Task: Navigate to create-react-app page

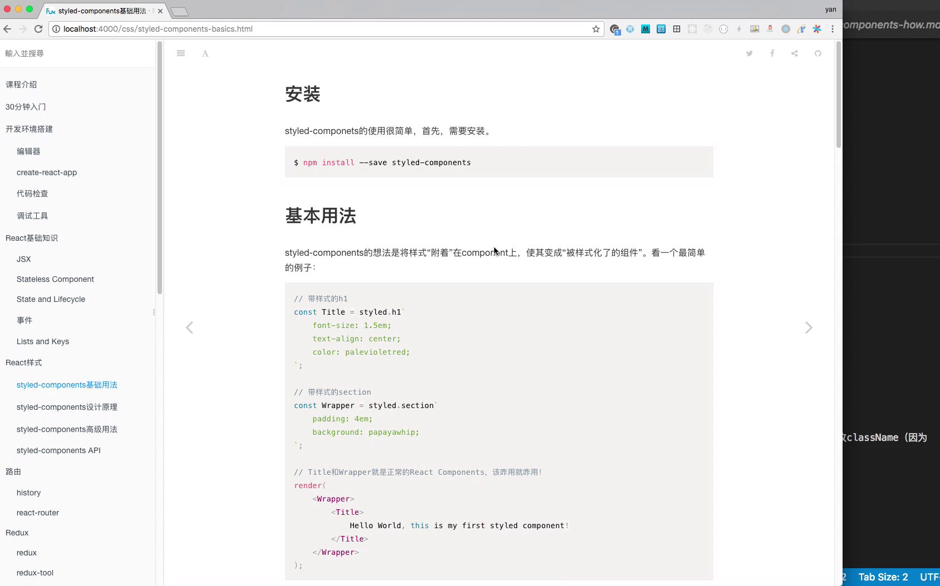Action: click(x=47, y=172)
